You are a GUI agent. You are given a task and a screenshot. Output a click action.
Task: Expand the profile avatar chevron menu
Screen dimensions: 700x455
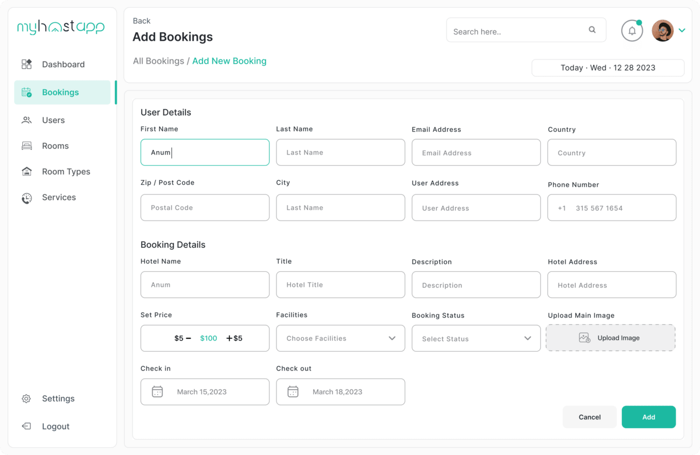coord(682,30)
